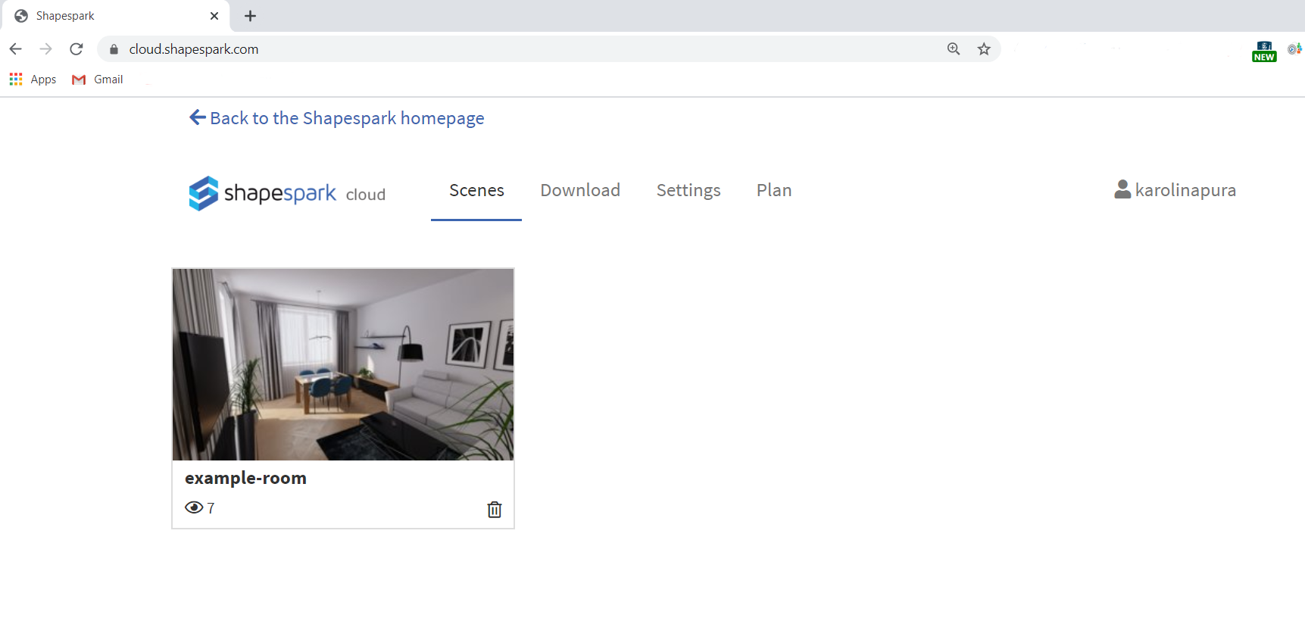Click the Shapespark cloud logo
The image size is (1305, 643).
286,193
